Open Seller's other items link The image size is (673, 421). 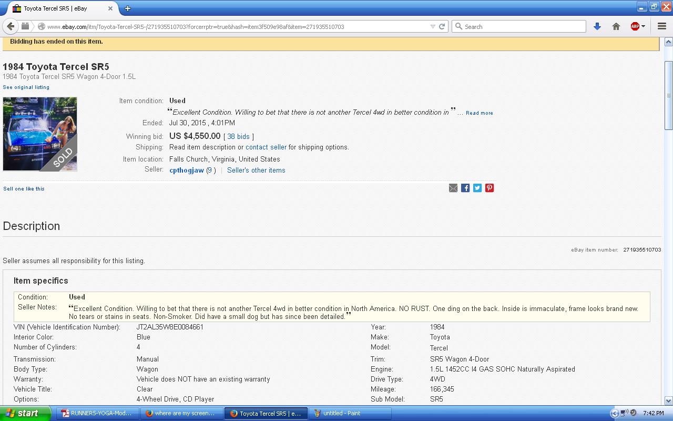click(x=256, y=171)
